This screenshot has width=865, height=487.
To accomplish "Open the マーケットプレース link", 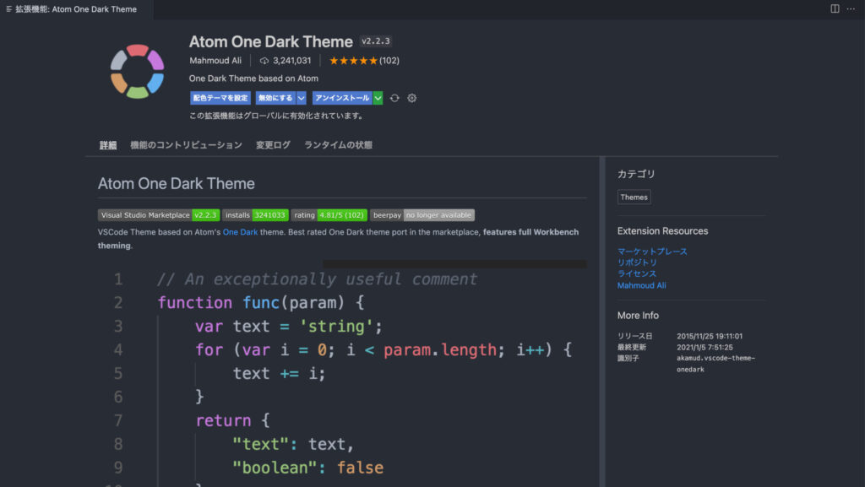I will [652, 252].
